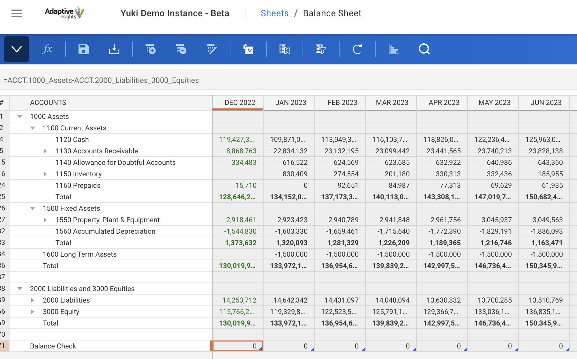
Task: Click the refresh icon in the toolbar
Action: [357, 49]
